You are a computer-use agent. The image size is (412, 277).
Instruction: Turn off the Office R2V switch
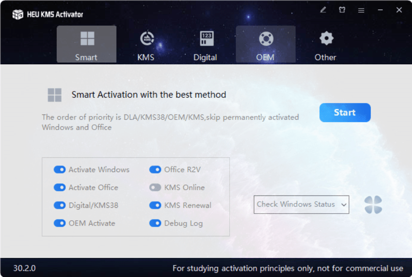click(x=155, y=170)
